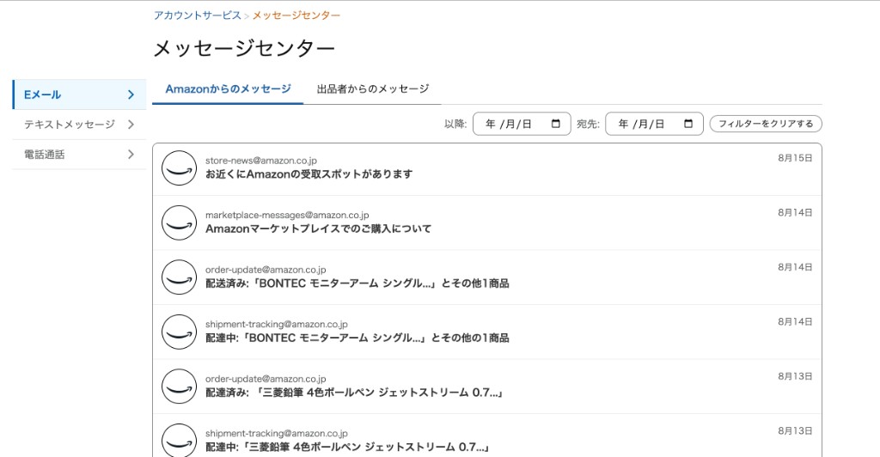Image resolution: width=880 pixels, height=457 pixels.
Task: Open 配送済み BONTEC モニターアーム message
Action: 486,277
